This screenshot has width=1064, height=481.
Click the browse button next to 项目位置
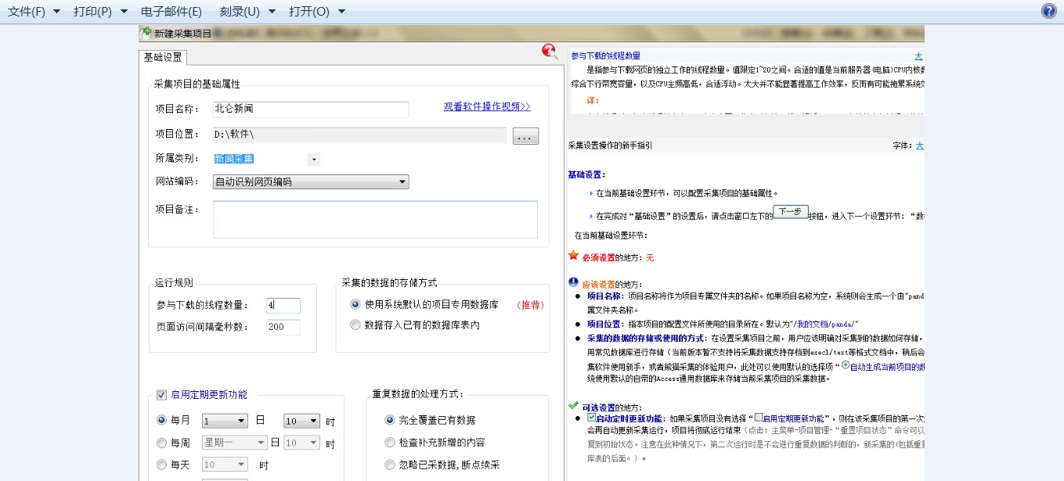pos(525,136)
